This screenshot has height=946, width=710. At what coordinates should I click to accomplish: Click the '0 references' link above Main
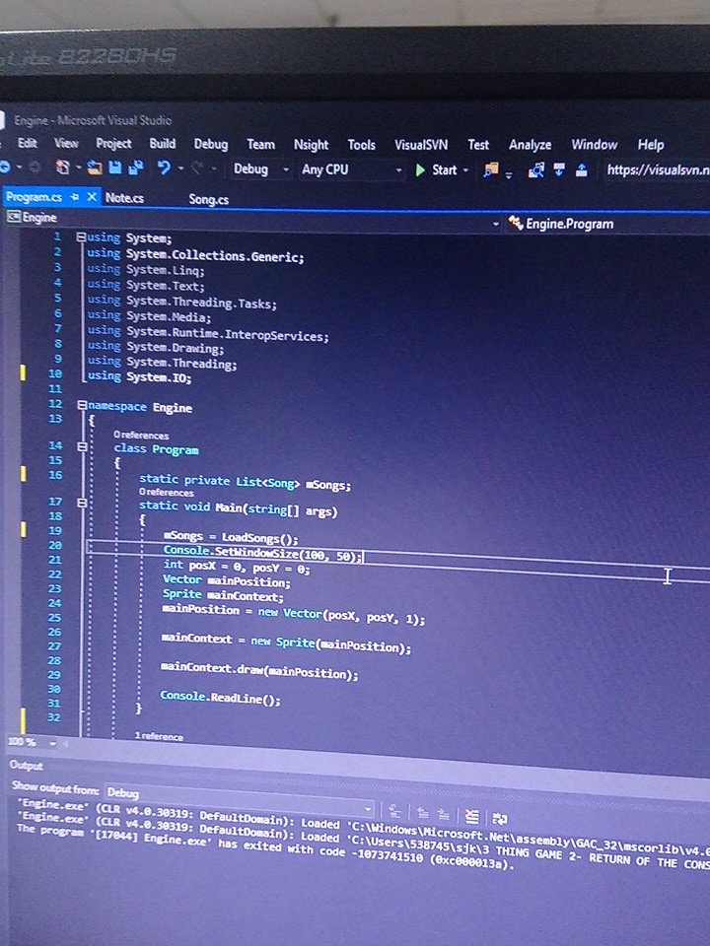tap(166, 492)
